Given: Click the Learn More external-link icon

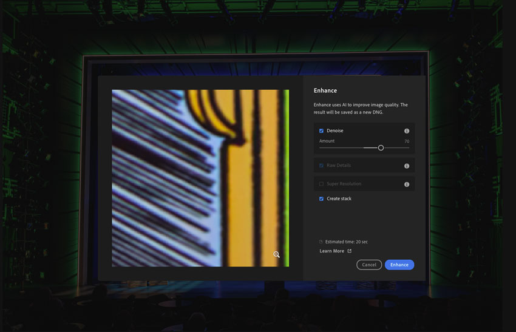Looking at the screenshot, I should [350, 251].
